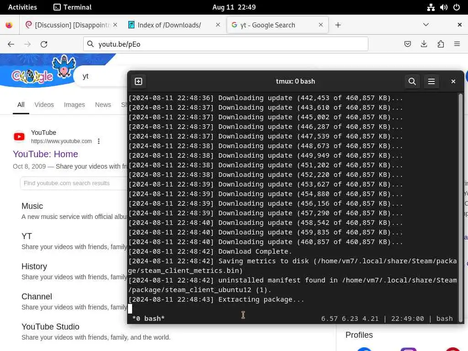This screenshot has height=351, width=468.
Task: Open the Music sitelink
Action: pos(32,206)
